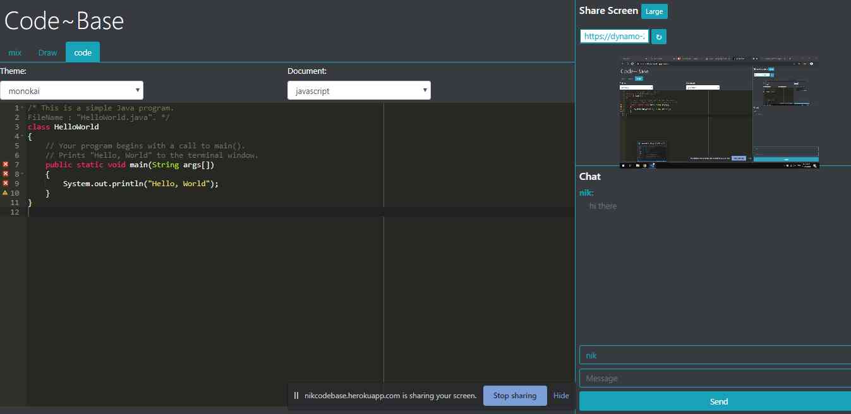Click the Message input field
The image size is (851, 414).
715,378
